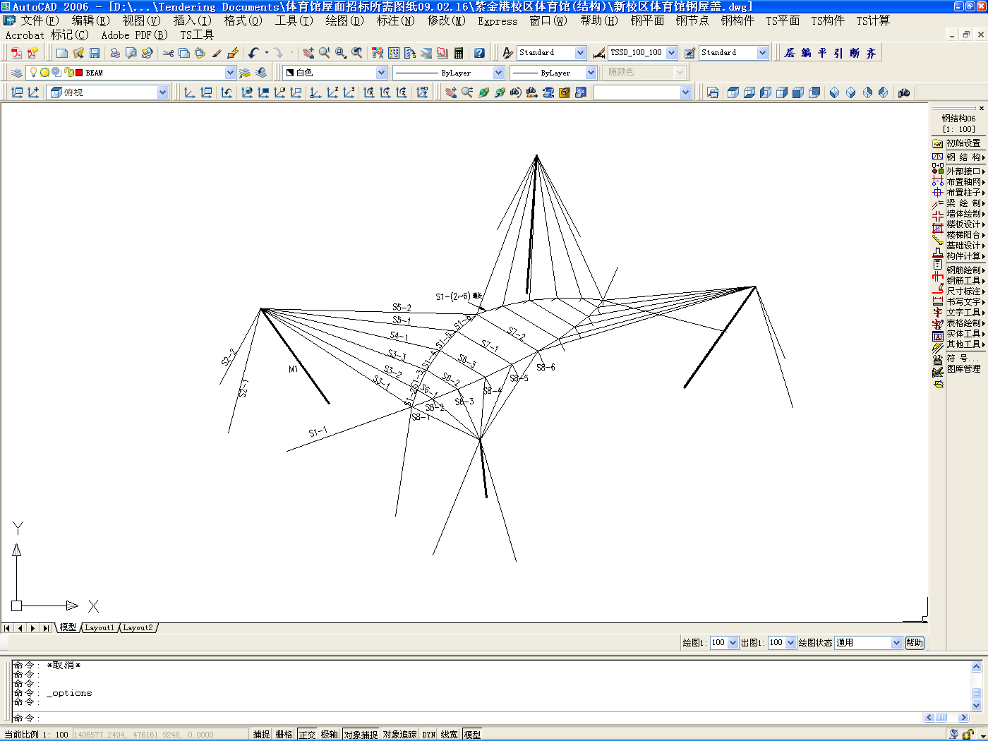988x741 pixels.
Task: Toggle 正交 ortho mode in status bar
Action: pyautogui.click(x=307, y=735)
